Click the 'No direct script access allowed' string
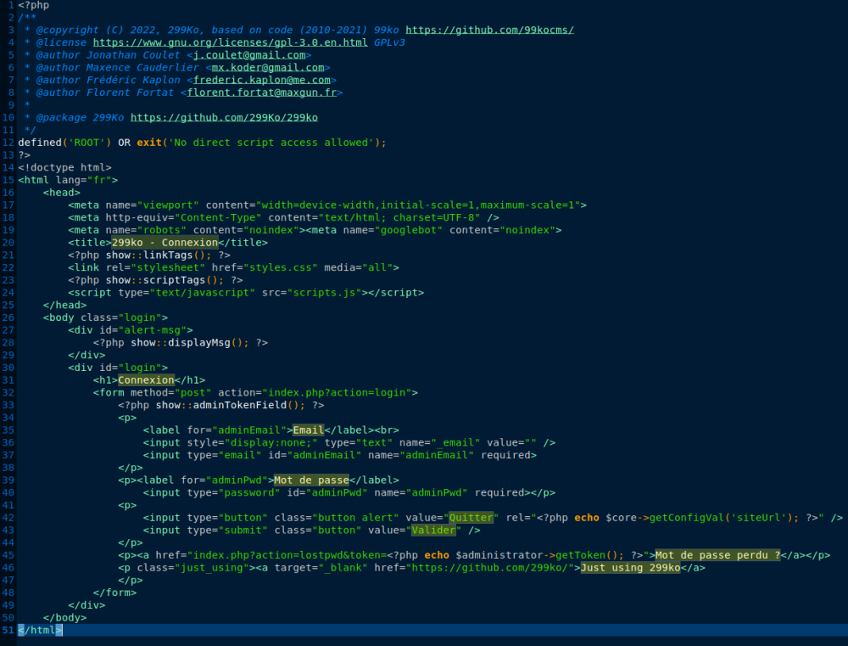Screen dimensions: 848x646 coord(271,143)
